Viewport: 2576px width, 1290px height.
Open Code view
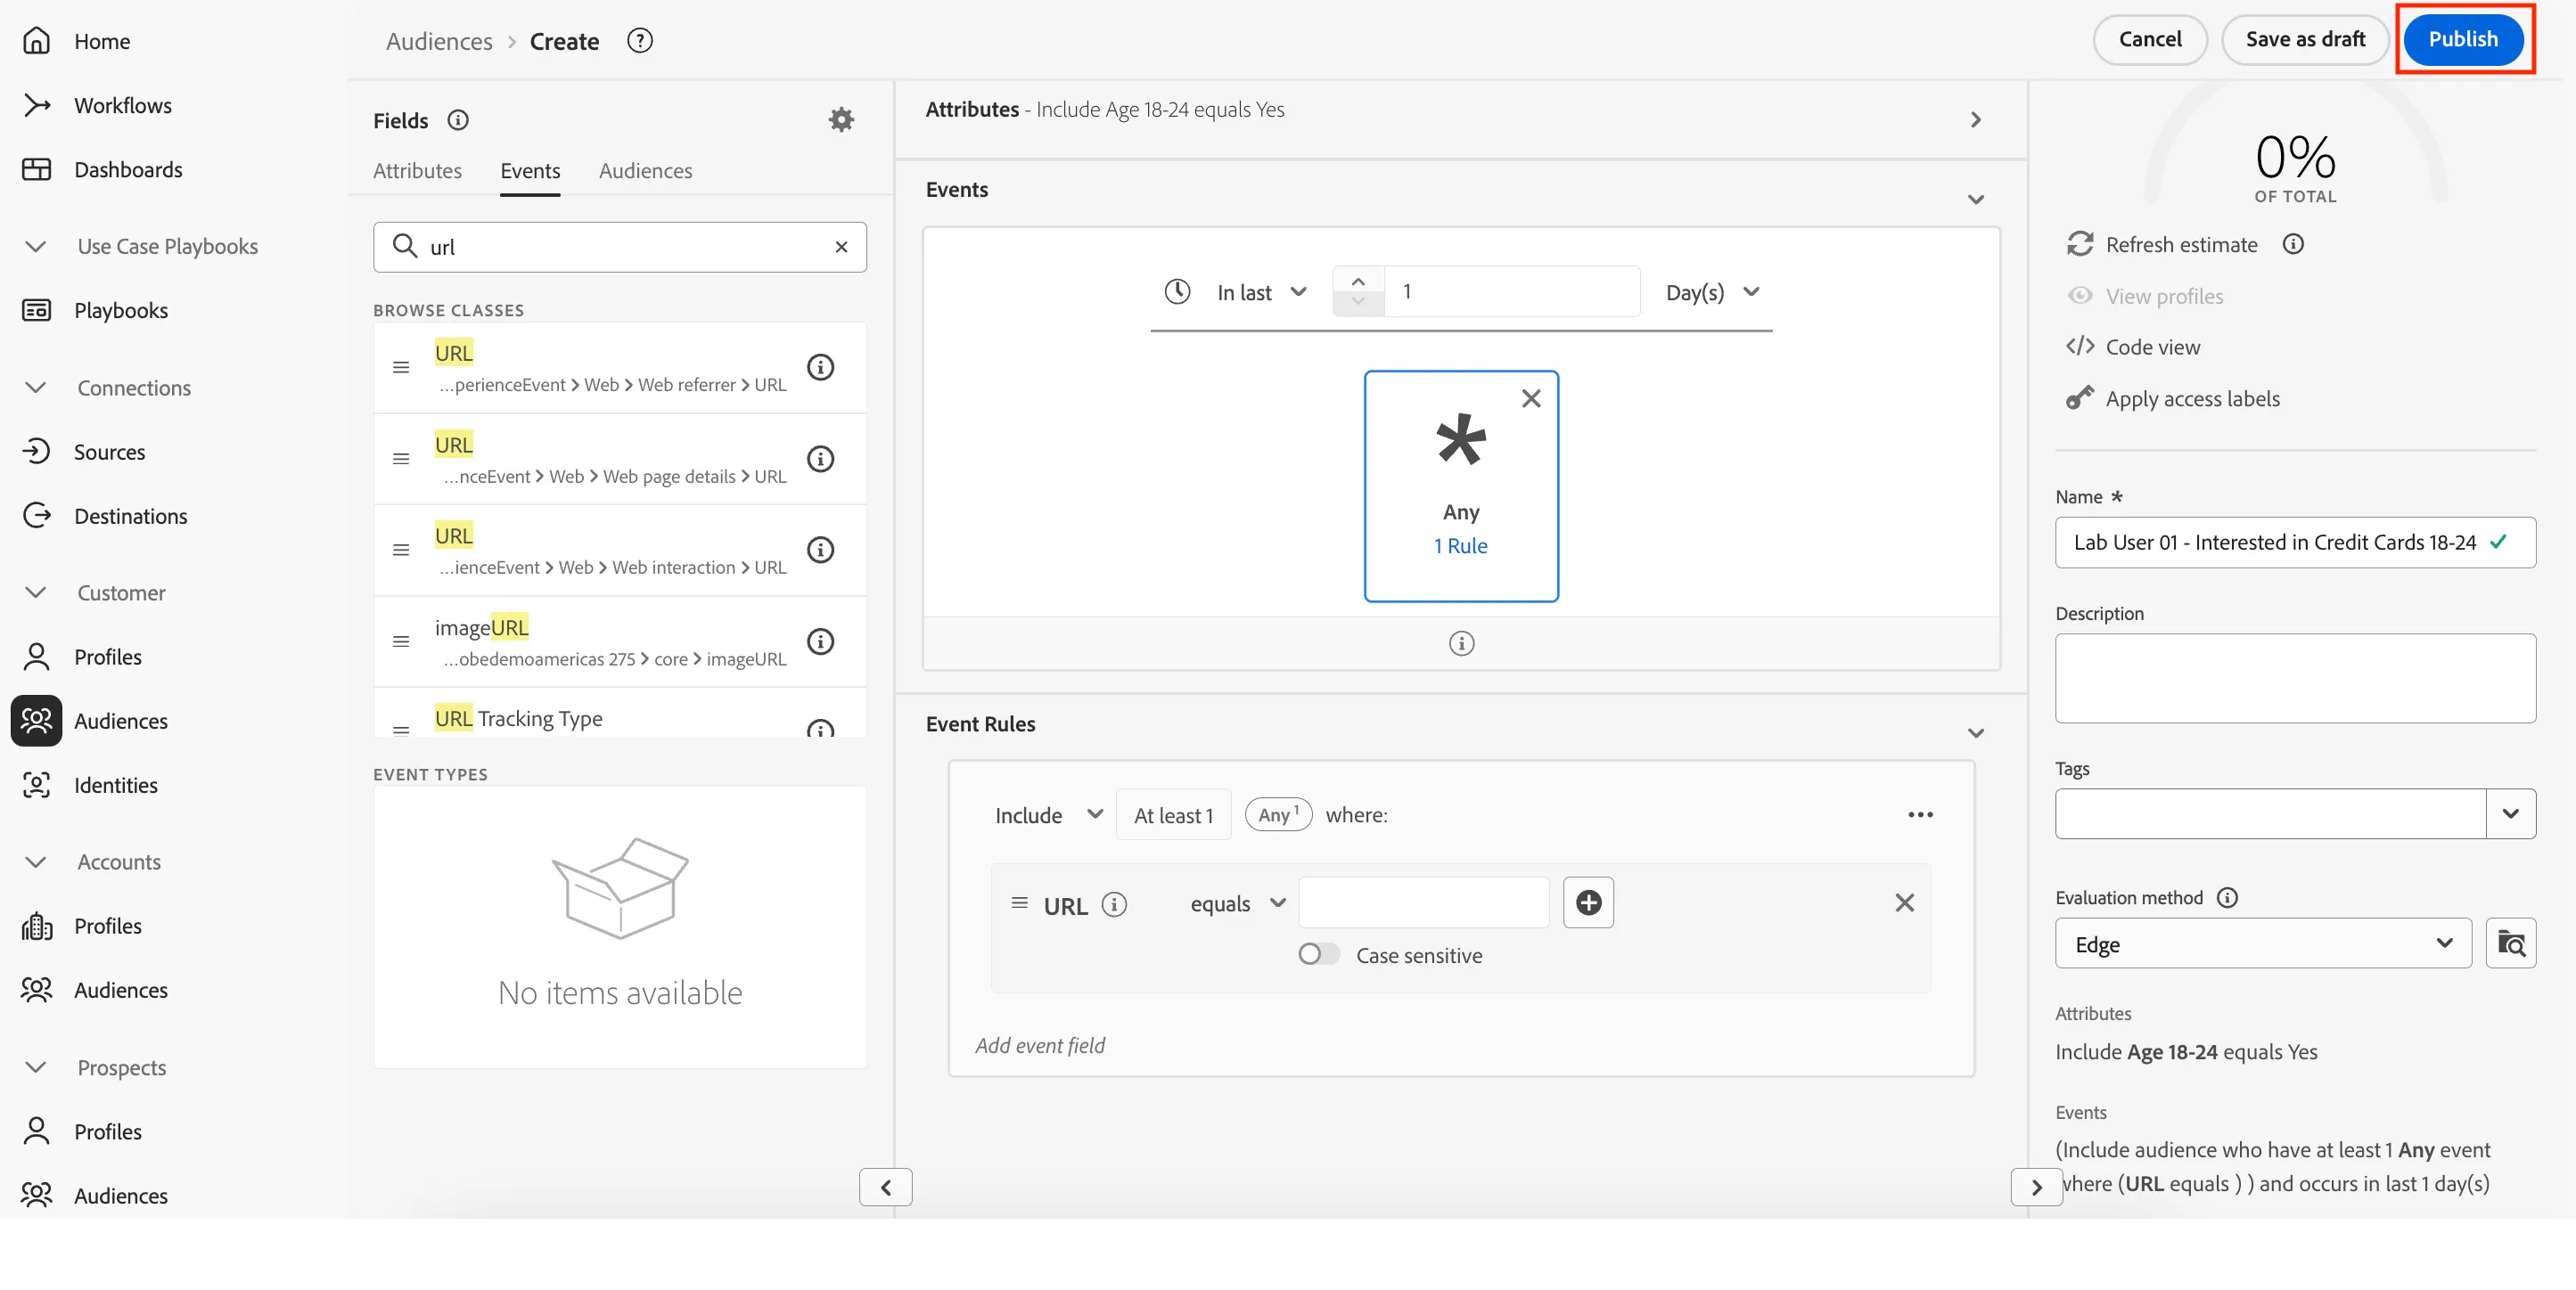point(2133,347)
